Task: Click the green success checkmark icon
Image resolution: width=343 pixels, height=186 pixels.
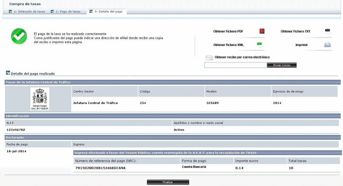Action: (19, 36)
